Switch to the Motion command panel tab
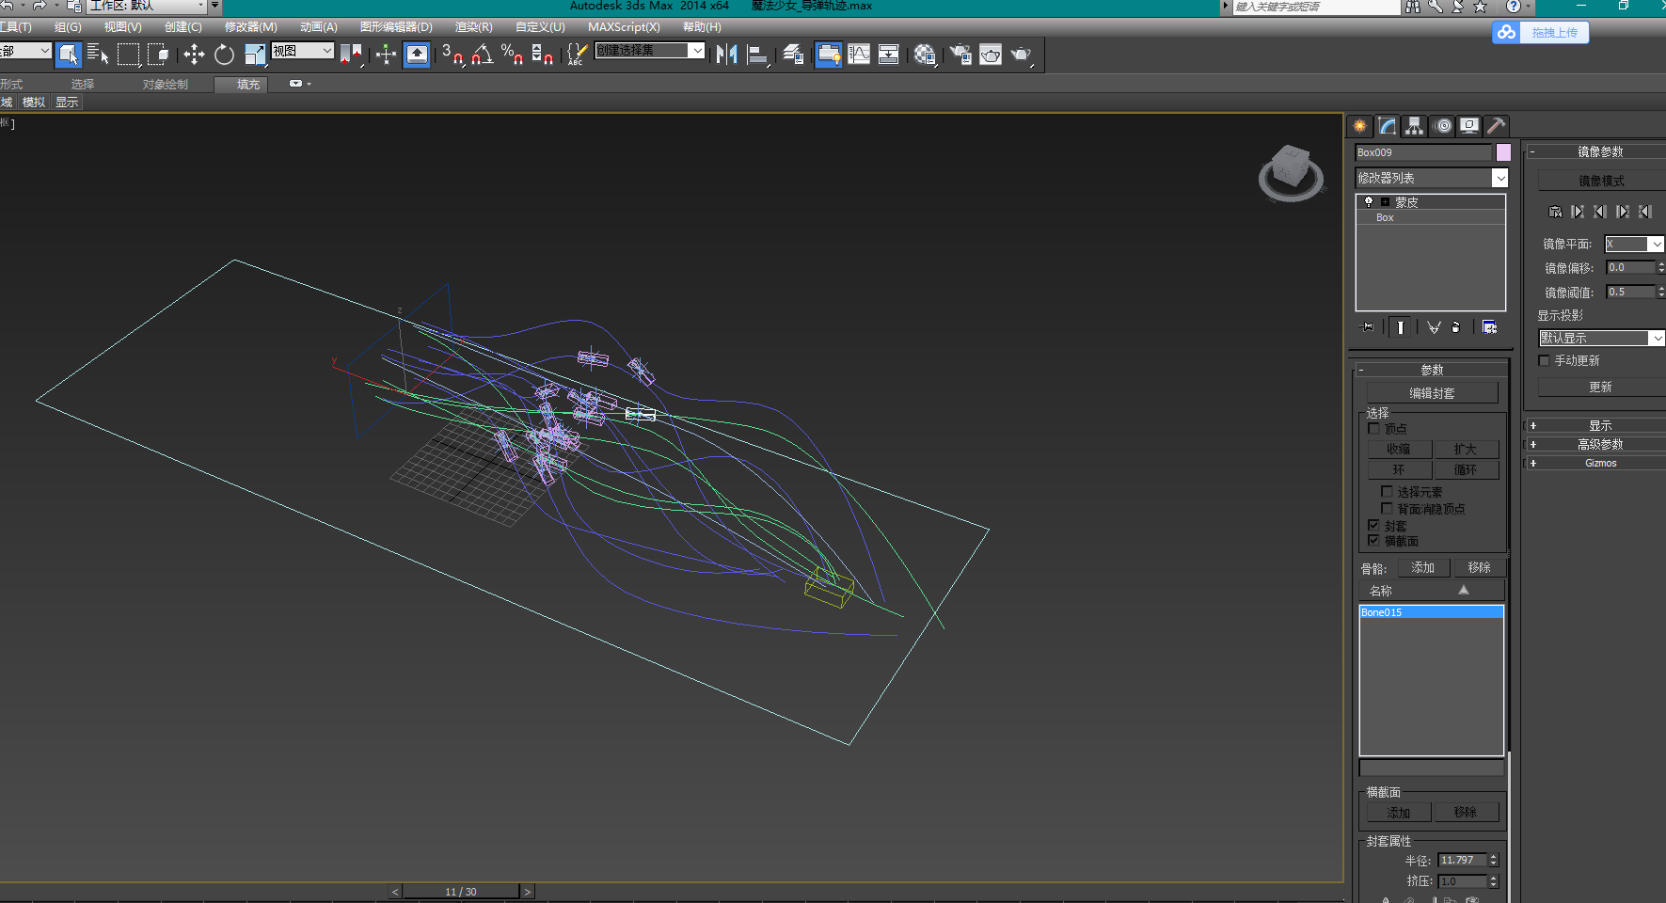 point(1443,126)
